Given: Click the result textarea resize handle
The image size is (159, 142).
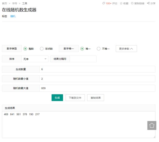Looking at the screenshot, I should (x=154, y=137).
